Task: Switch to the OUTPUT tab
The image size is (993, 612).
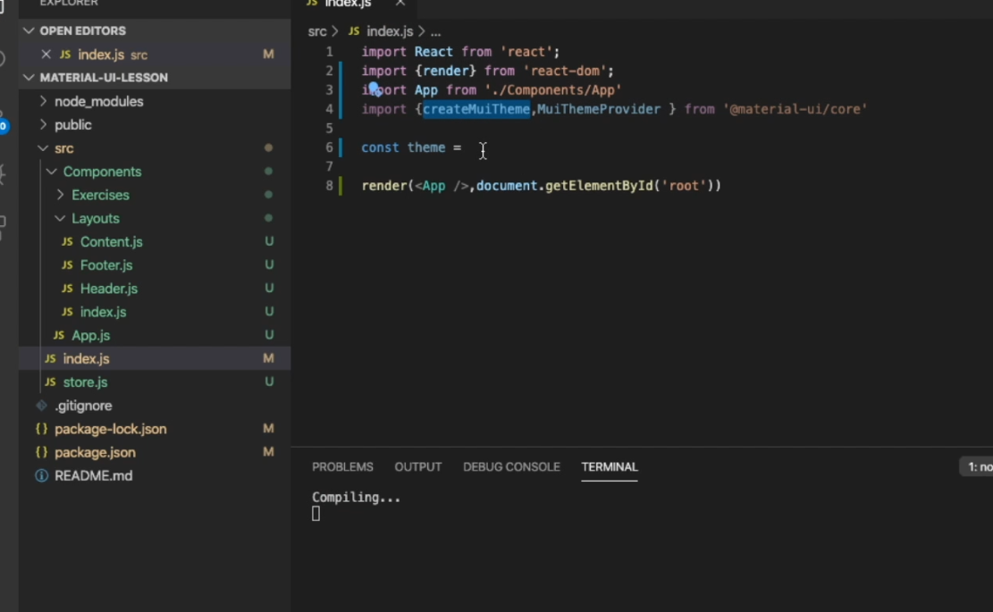Action: tap(417, 466)
